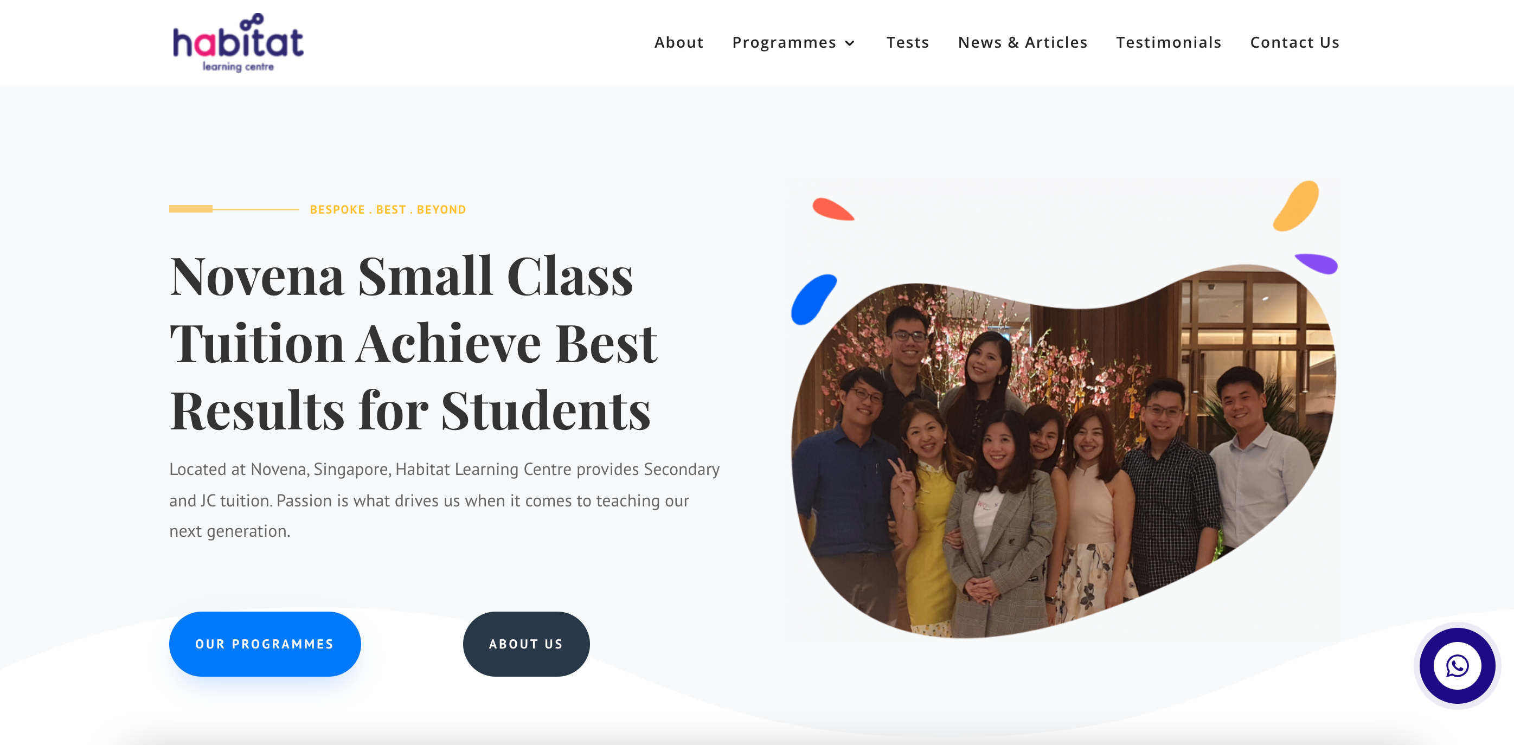This screenshot has width=1514, height=745.
Task: Click the Habitat Learning Centre logo
Action: coord(238,42)
